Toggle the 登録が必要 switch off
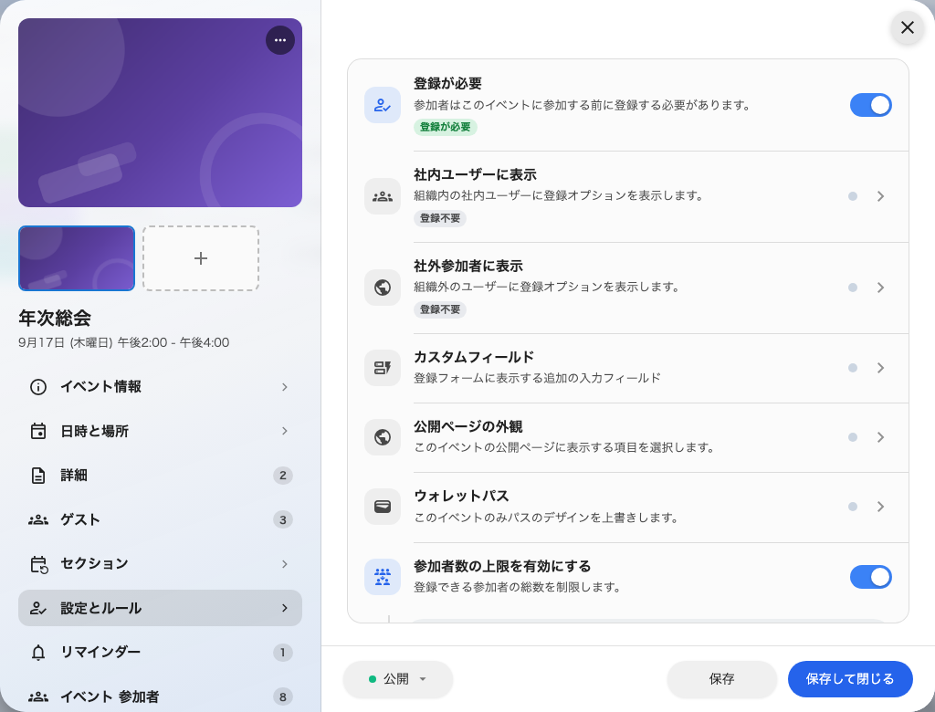The height and width of the screenshot is (712, 935). (870, 106)
